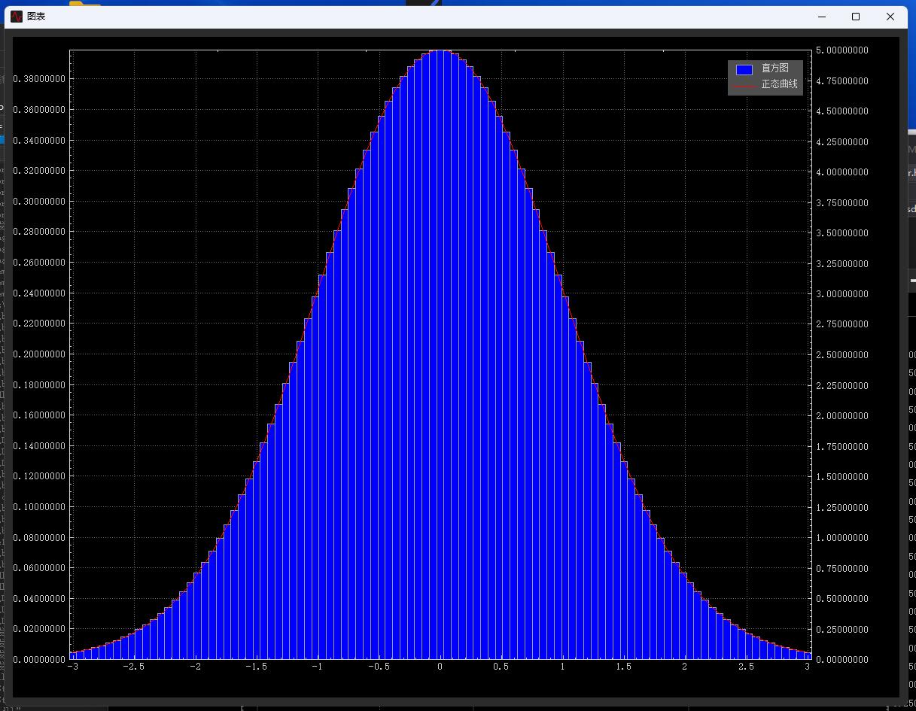916x711 pixels.
Task: Click x-axis label 1
Action: coord(562,667)
